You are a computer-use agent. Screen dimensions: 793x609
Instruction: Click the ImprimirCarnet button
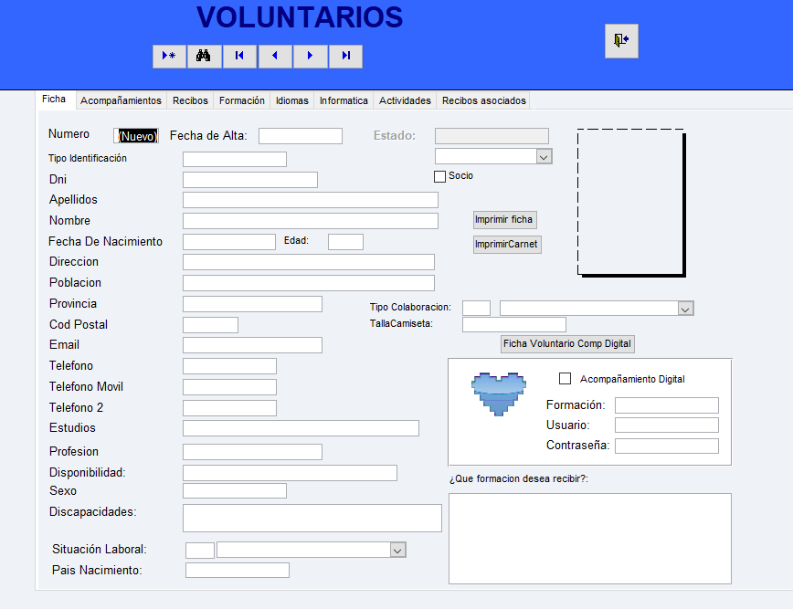point(507,245)
